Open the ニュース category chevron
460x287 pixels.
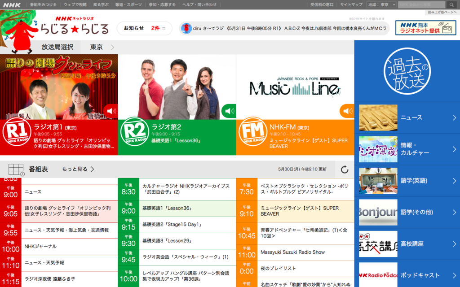[x=455, y=118]
